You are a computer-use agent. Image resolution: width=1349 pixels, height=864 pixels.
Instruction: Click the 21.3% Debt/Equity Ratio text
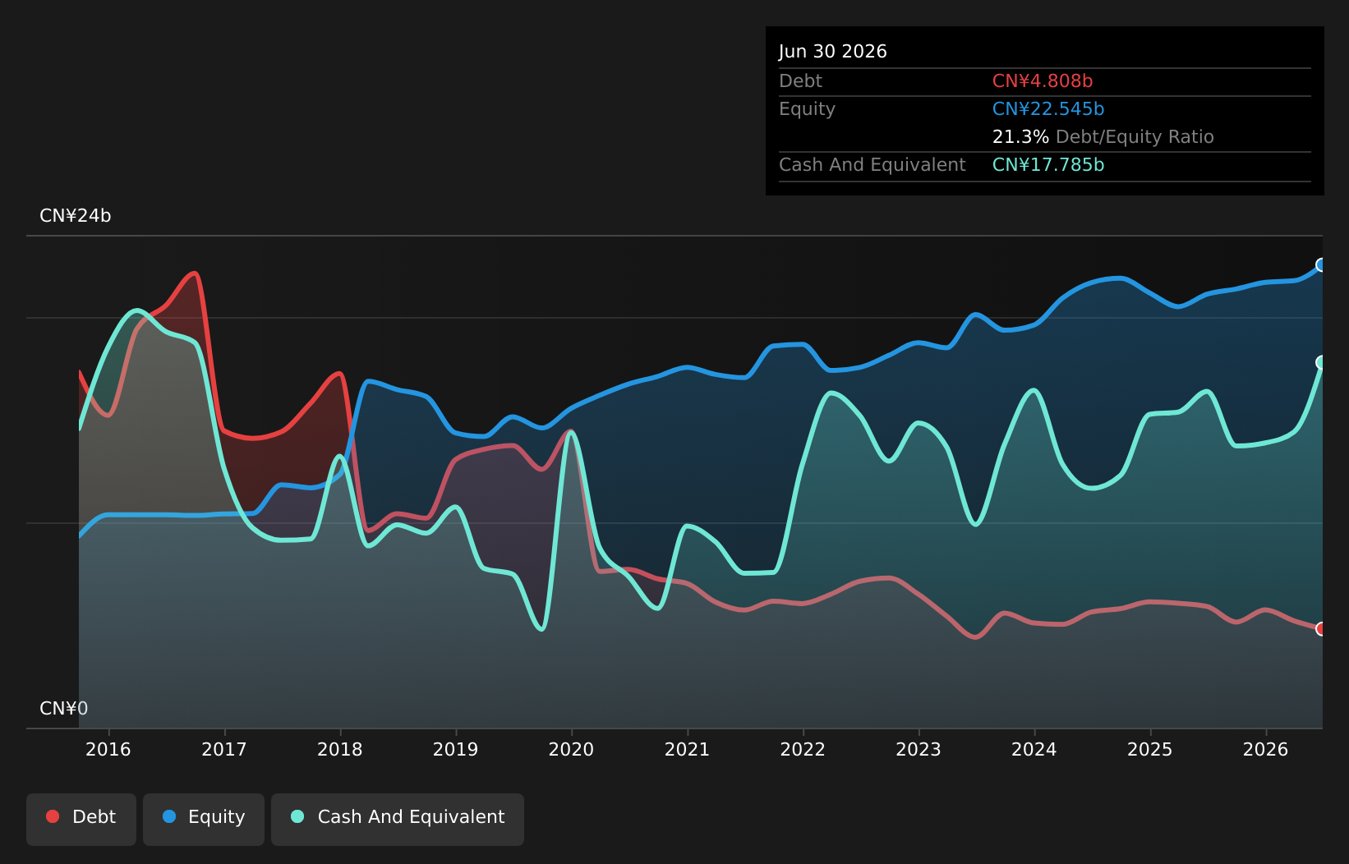1103,137
